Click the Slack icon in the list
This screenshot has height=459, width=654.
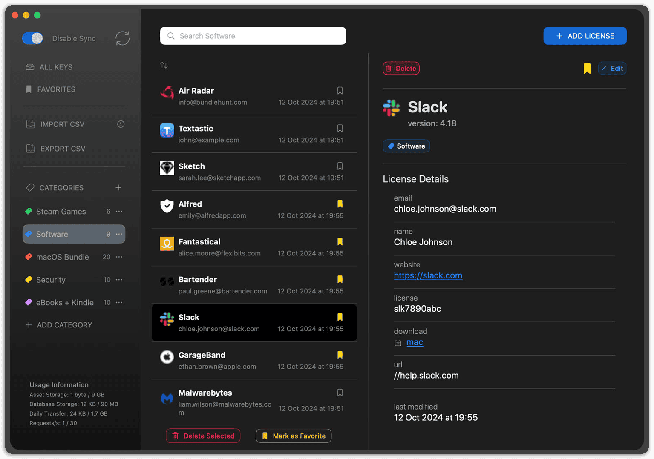(x=167, y=319)
